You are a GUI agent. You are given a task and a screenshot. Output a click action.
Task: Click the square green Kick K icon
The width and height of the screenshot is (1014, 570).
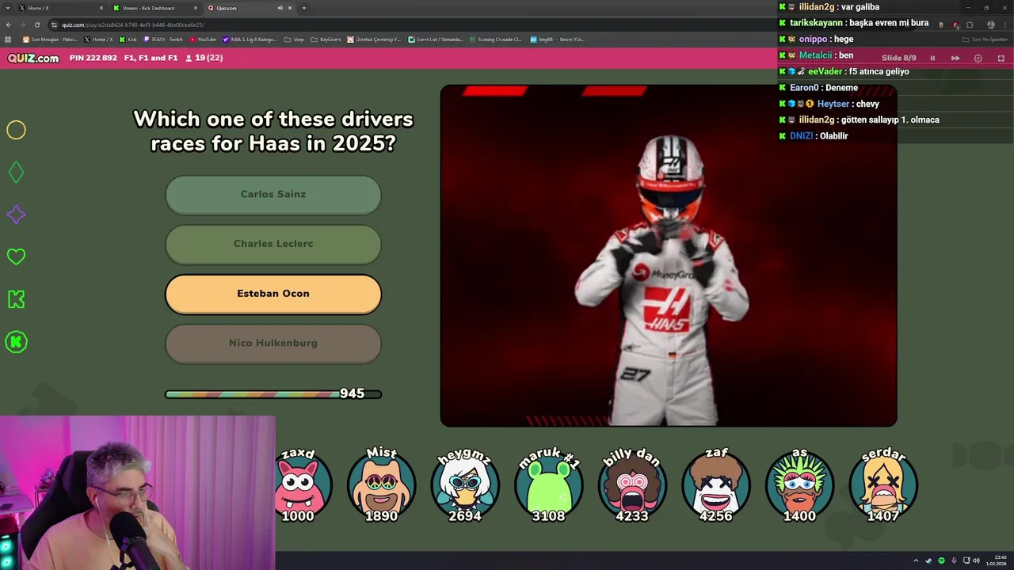click(x=16, y=299)
